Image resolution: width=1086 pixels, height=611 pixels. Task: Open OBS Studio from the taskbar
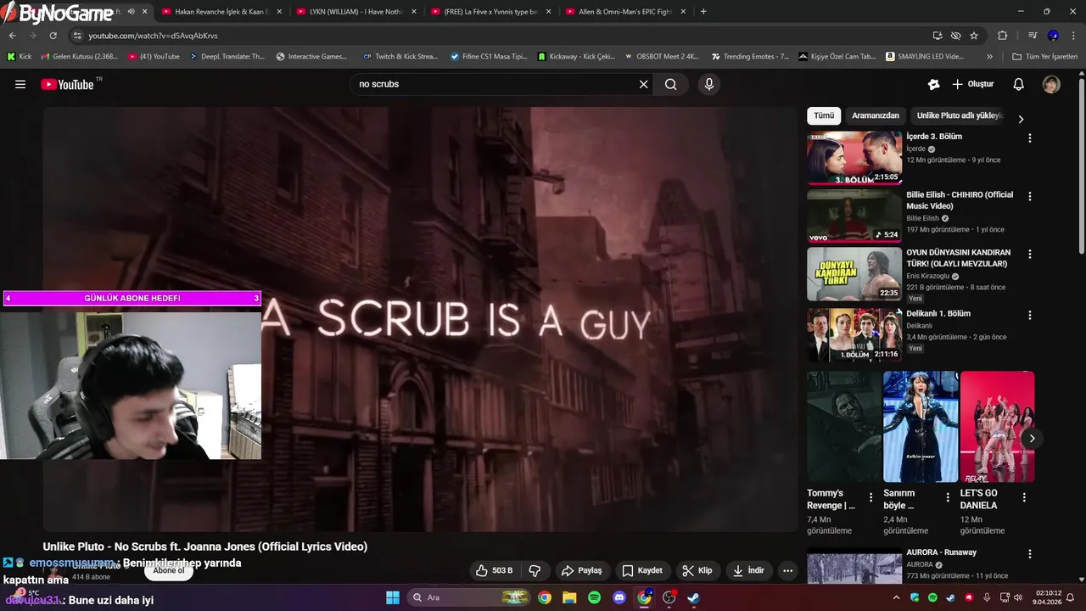[669, 597]
